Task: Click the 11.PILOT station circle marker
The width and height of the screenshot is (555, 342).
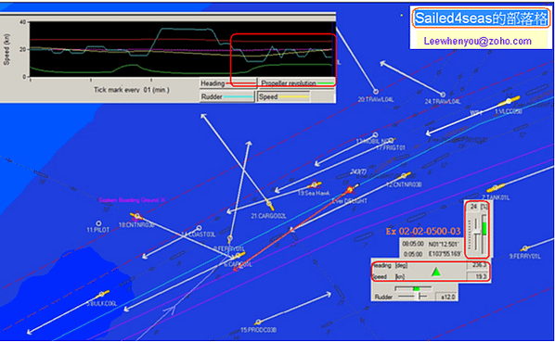Action: (x=98, y=223)
